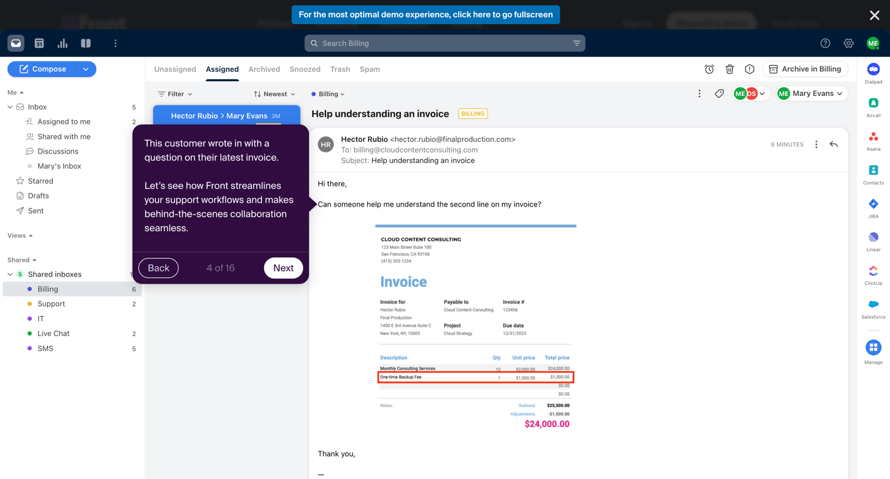Switch to the Snoozed tab
Image resolution: width=890 pixels, height=479 pixels.
pos(305,69)
